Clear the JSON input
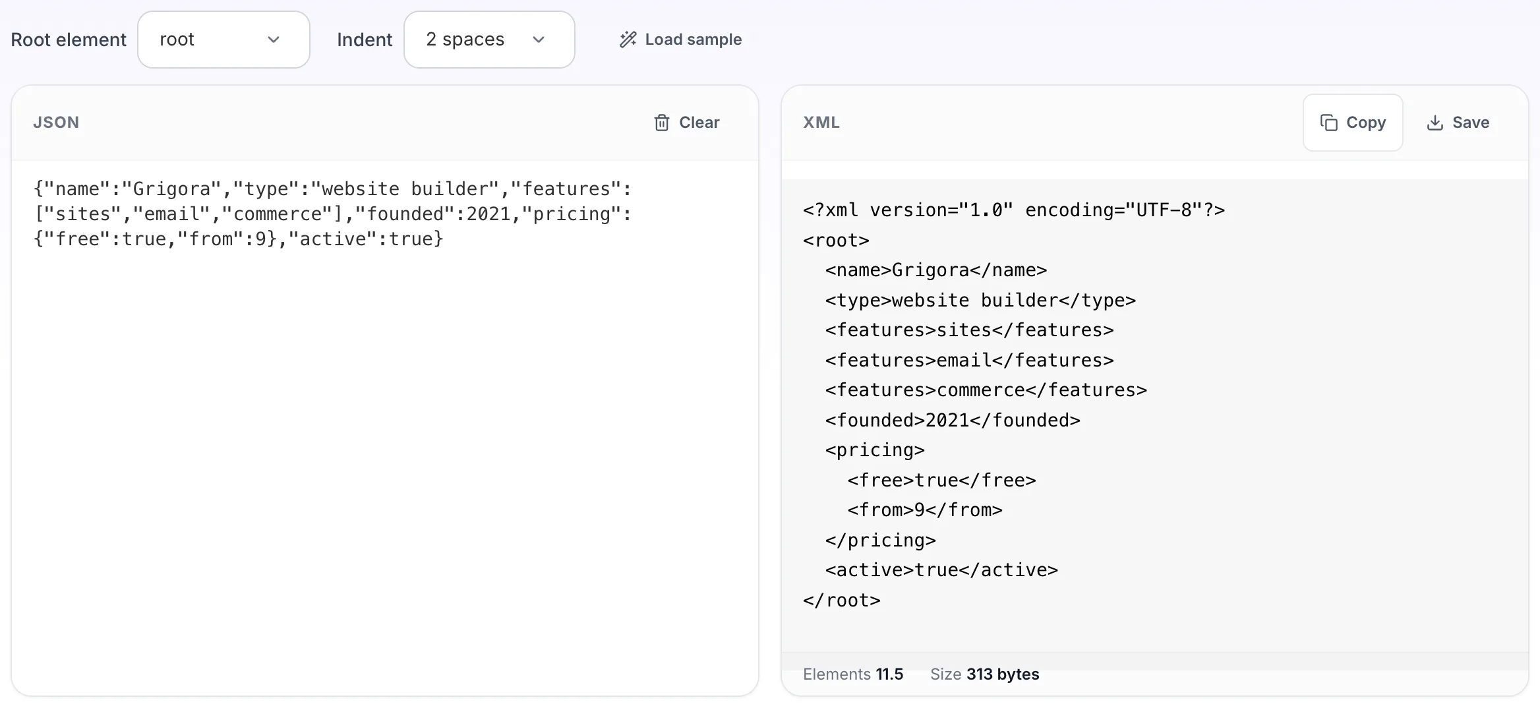Screen dimensions: 1540x708 click(x=687, y=123)
